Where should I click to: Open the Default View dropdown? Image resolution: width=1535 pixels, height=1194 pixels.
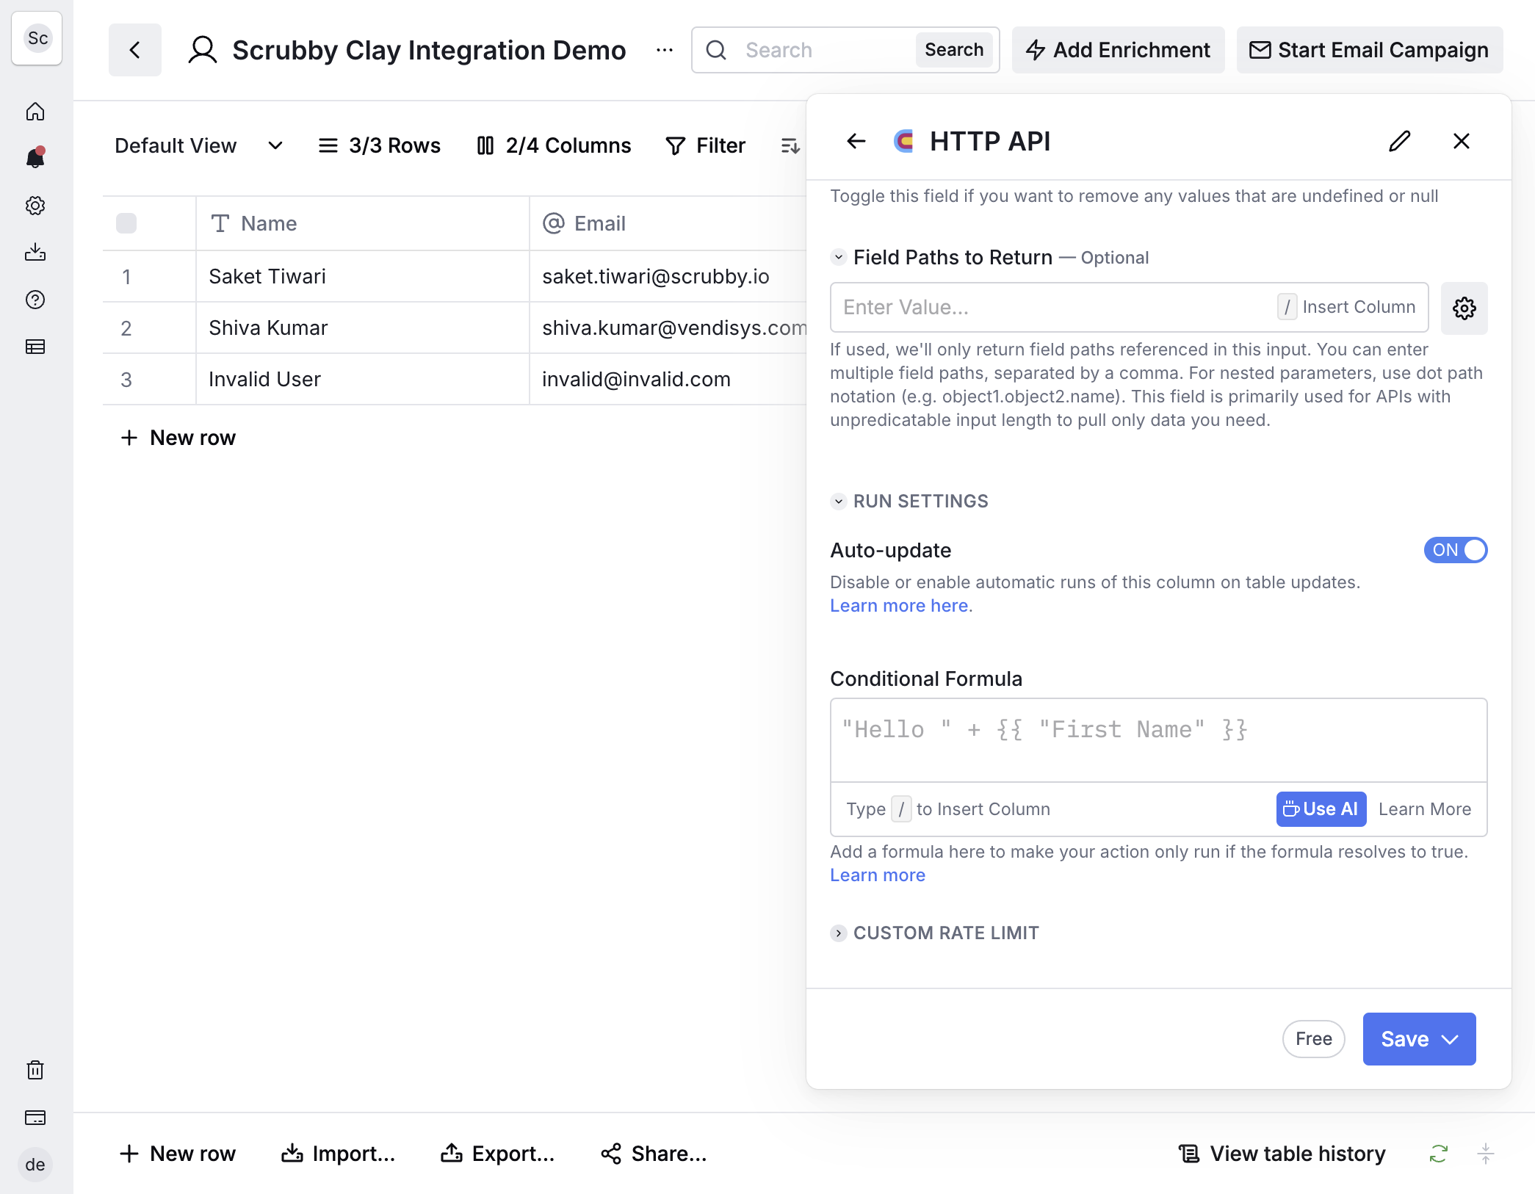pyautogui.click(x=198, y=145)
